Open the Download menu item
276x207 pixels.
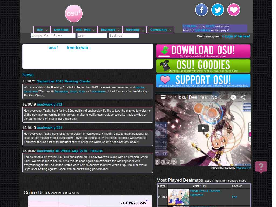(x=61, y=30)
